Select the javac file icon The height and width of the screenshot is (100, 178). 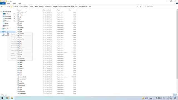coord(18,25)
